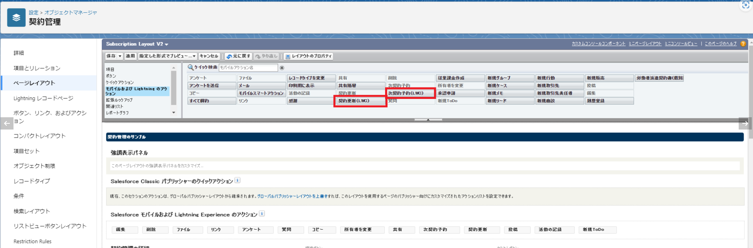Click the クイック検索 quick find input field
The width and height of the screenshot is (753, 248).
(248, 68)
